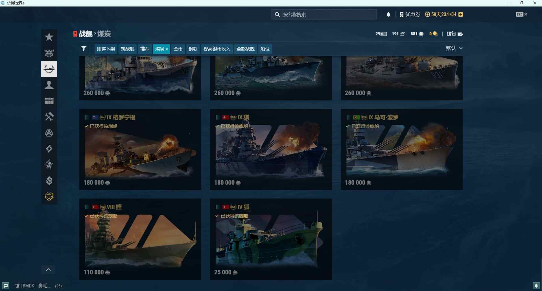Click the premium time 58天23小时 indicator
This screenshot has width=542, height=291.
[441, 14]
